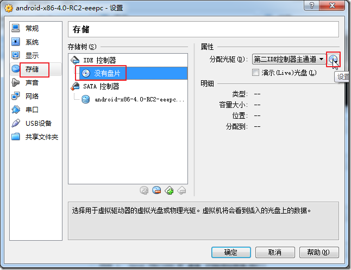Click the 取消 button
Image resolution: width=351 pixels, height=270 pixels.
[275, 252]
